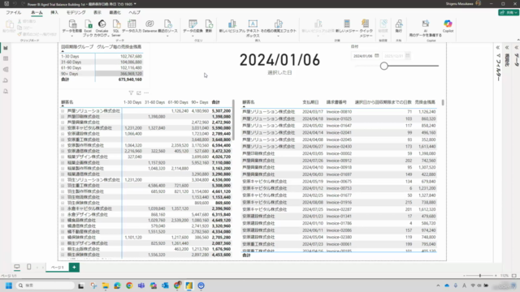Open the Dataverse connector icon

(149, 24)
